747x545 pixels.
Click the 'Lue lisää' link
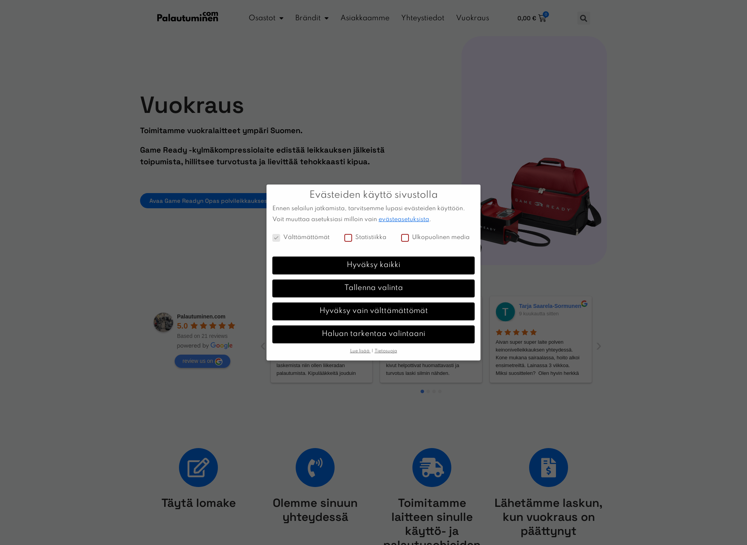[x=358, y=351]
